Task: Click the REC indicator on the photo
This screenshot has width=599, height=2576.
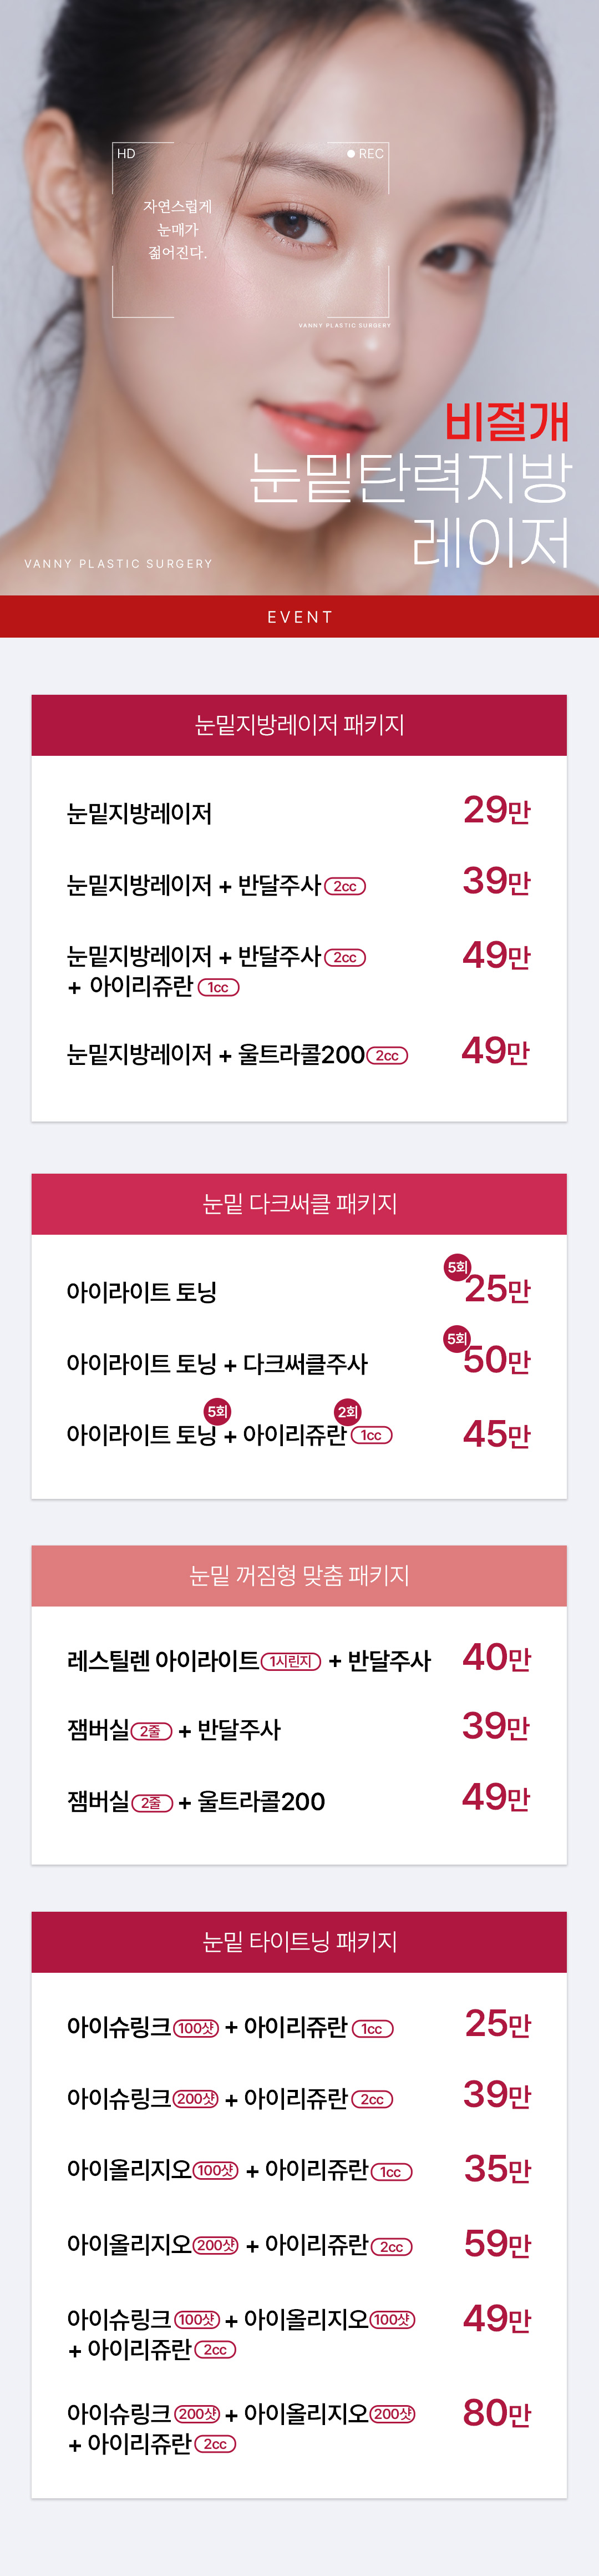Action: click(x=366, y=154)
